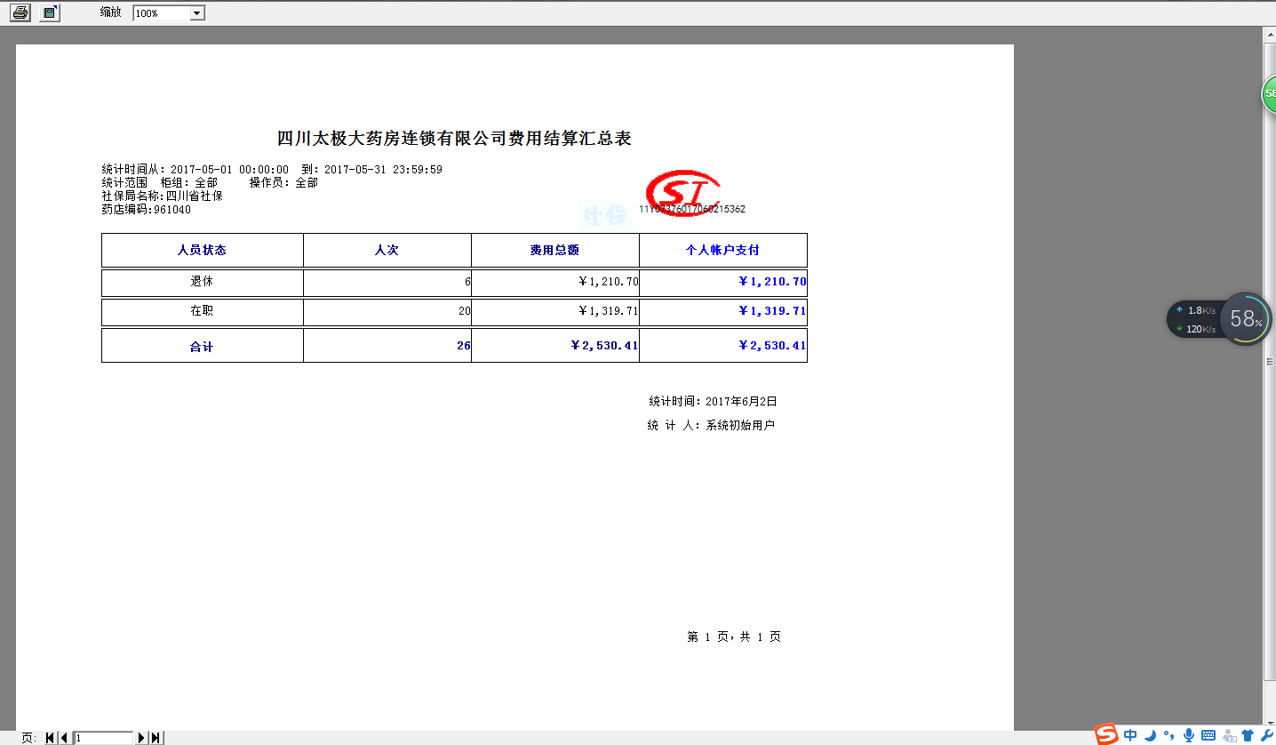Click the 人次 column header
Viewport: 1276px width, 745px height.
click(387, 250)
